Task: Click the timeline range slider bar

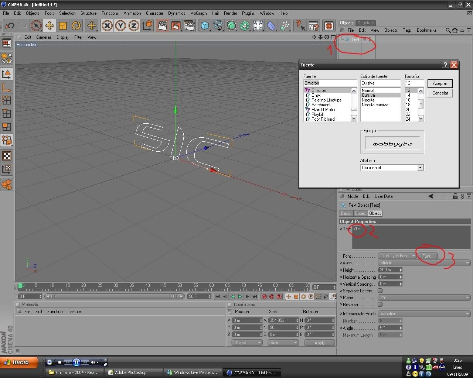Action: 114,296
